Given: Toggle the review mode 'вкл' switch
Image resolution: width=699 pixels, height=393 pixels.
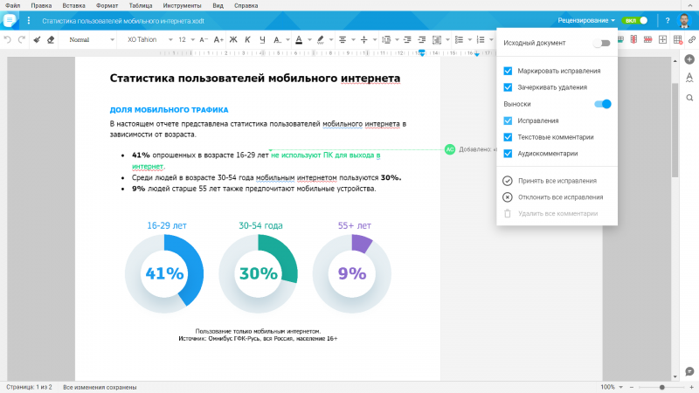Looking at the screenshot, I should [636, 20].
